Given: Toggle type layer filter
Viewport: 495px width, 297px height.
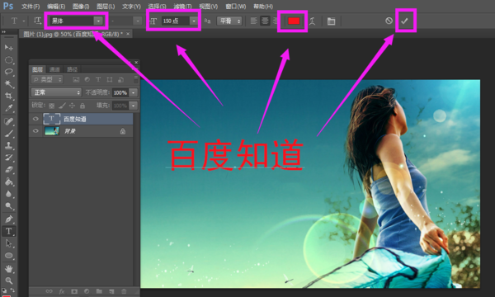Looking at the screenshot, I should pos(98,79).
